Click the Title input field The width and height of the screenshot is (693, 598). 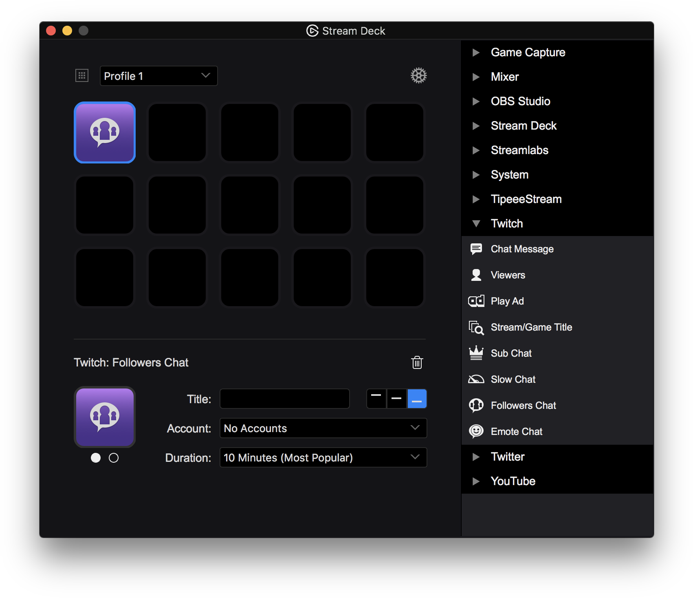tap(284, 399)
